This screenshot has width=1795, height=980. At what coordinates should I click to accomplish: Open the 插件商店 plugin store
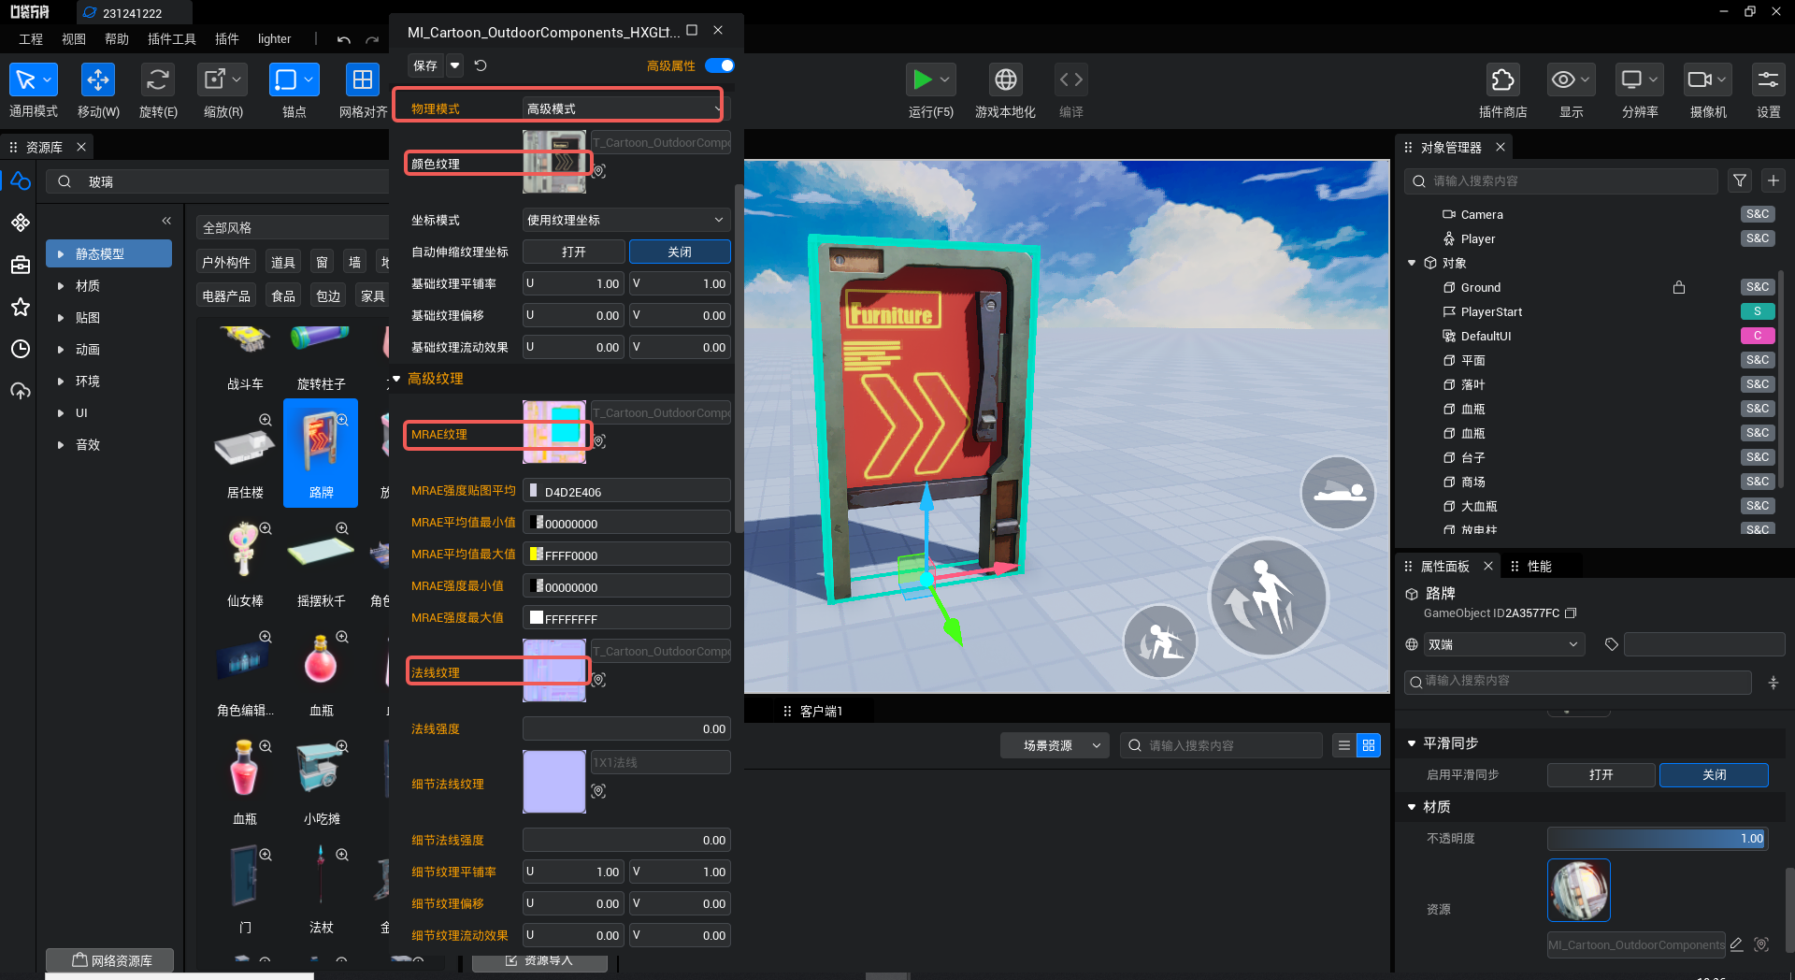tap(1503, 80)
